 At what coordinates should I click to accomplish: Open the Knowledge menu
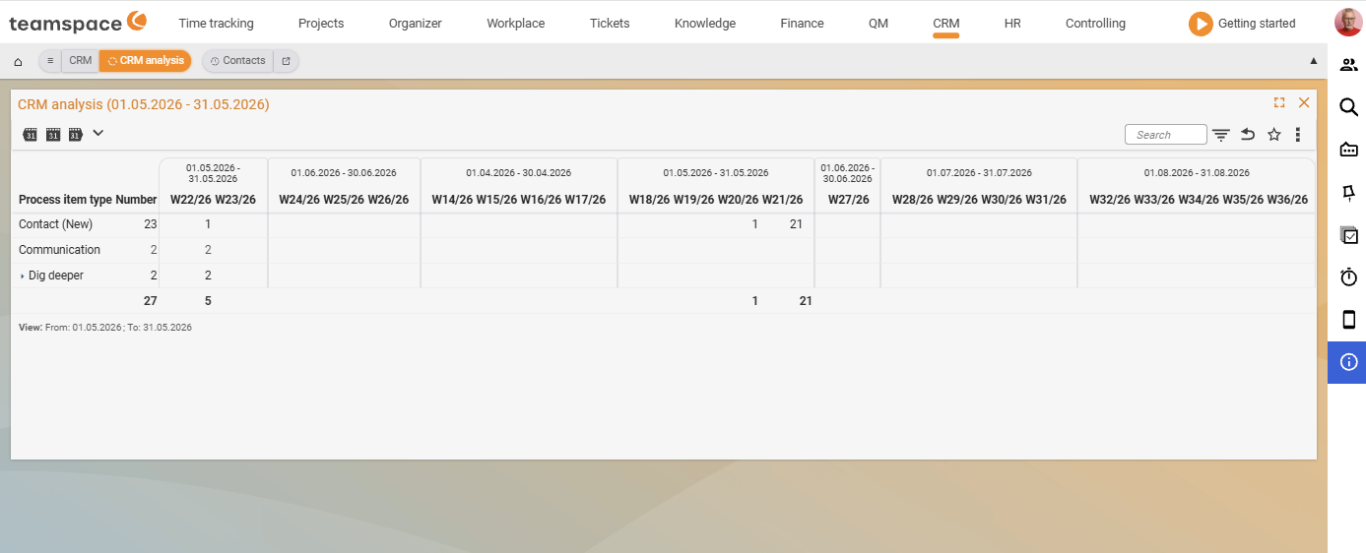[x=705, y=23]
